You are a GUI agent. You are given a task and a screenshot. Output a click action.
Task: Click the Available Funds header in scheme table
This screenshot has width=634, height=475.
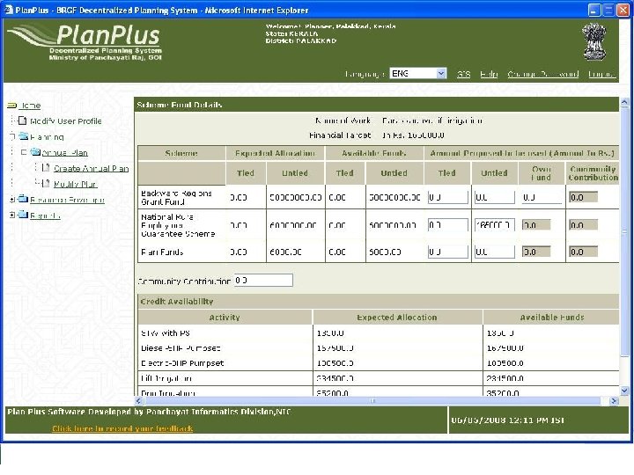click(374, 153)
